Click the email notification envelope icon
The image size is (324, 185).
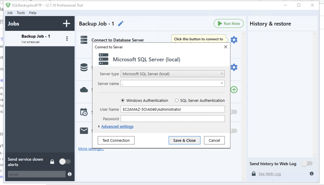tap(84, 130)
